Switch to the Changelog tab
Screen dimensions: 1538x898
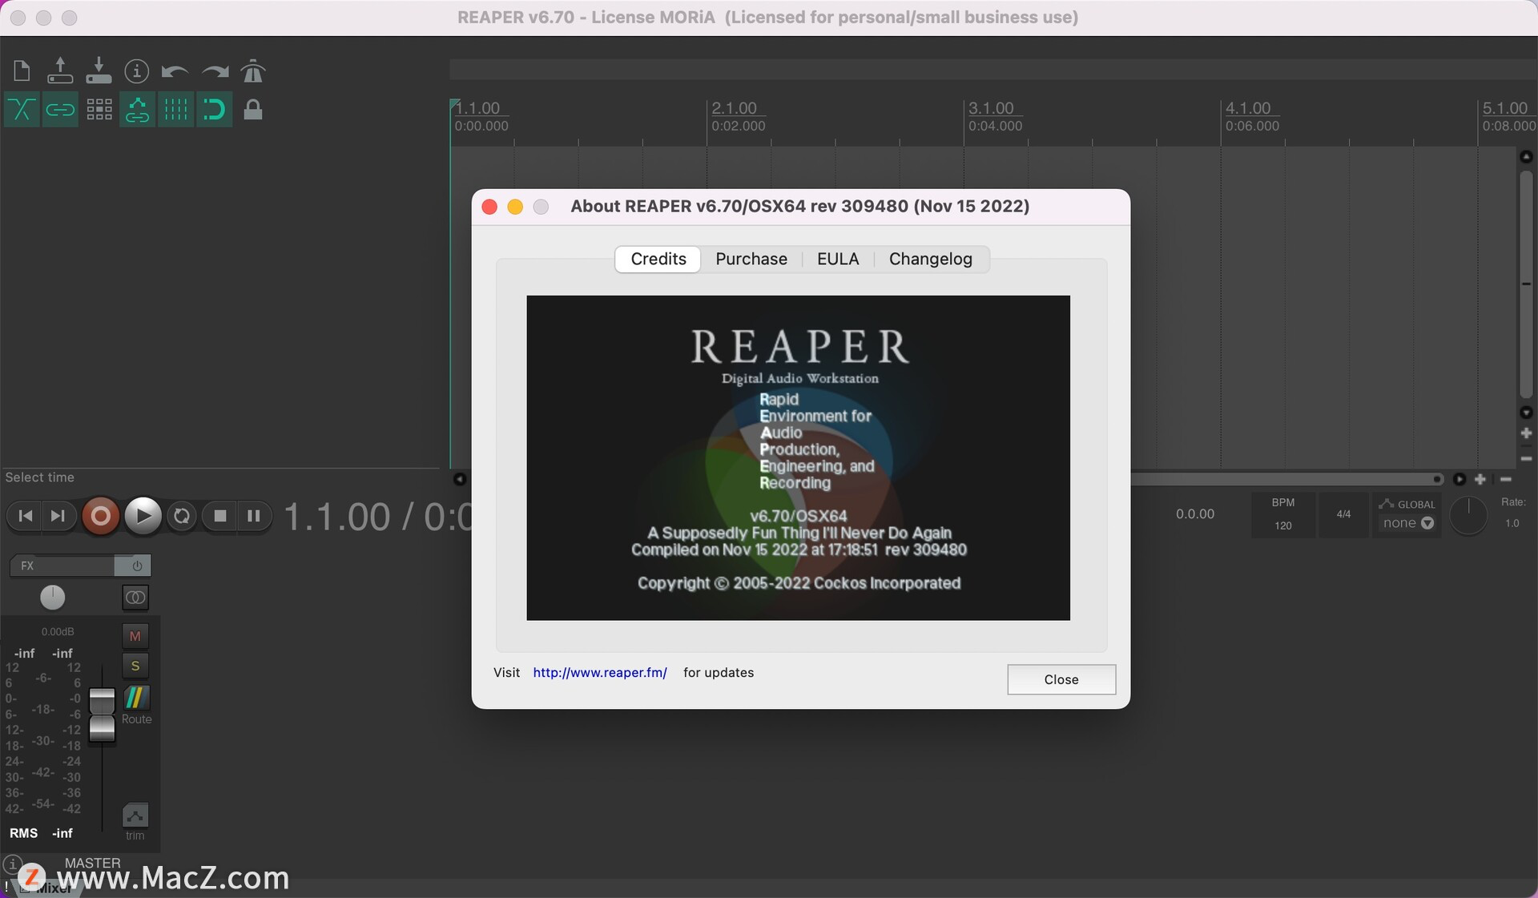930,259
